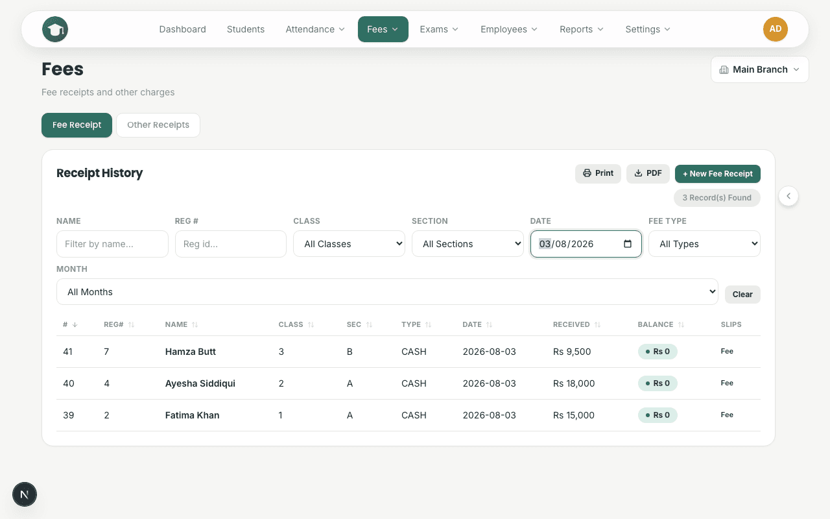Click Rs 0 balance badge for Hamza Butt
This screenshot has height=519, width=830.
tap(658, 352)
